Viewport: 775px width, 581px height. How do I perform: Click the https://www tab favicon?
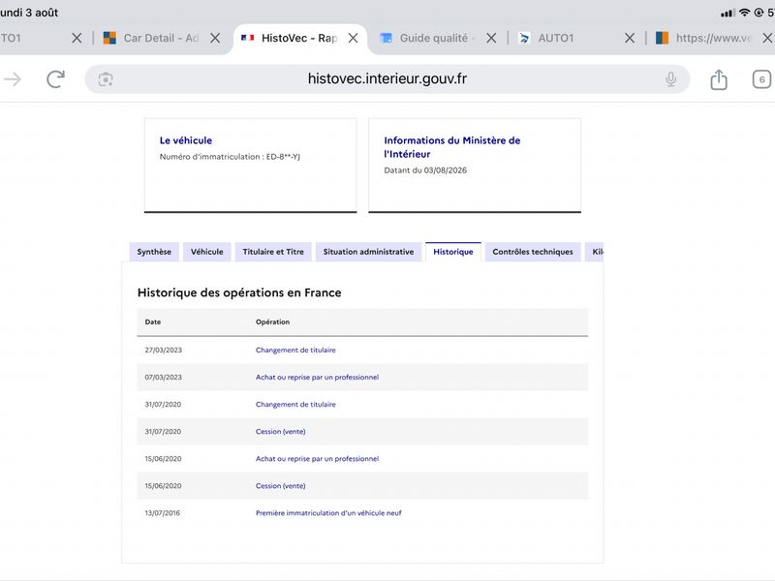[662, 38]
